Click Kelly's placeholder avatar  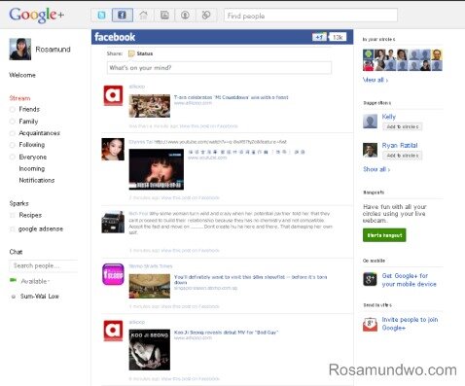(x=370, y=122)
